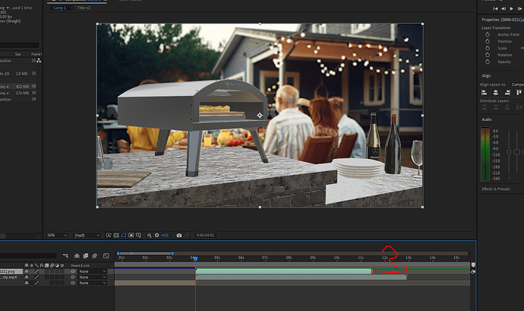The image size is (524, 311).
Task: Click the work area start handle
Action: point(118,253)
